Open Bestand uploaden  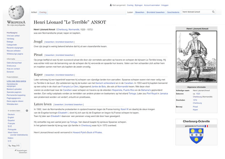coord(14,89)
